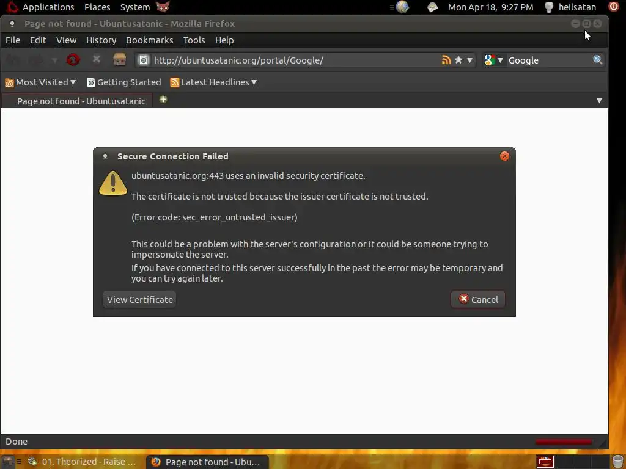Open the Edit menu
The width and height of the screenshot is (626, 469).
point(38,40)
